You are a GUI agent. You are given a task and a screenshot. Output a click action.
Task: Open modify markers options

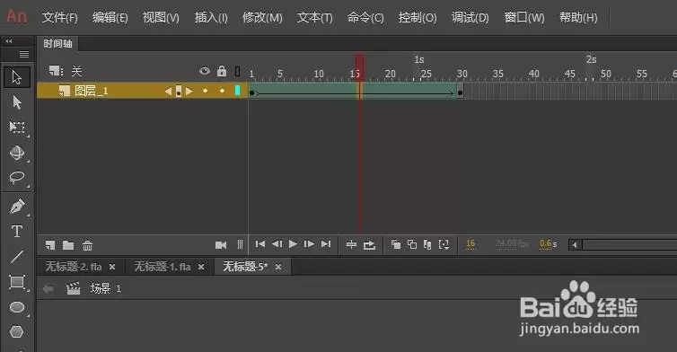coord(444,245)
